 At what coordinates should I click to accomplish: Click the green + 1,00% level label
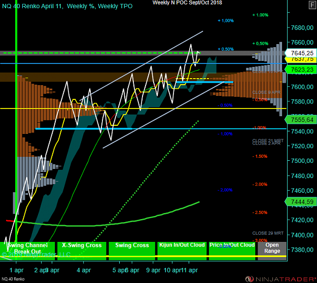point(260,15)
